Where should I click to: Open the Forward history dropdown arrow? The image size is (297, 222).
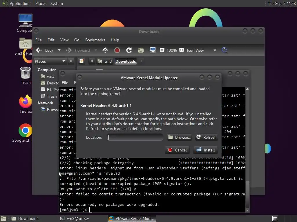coord(96,50)
